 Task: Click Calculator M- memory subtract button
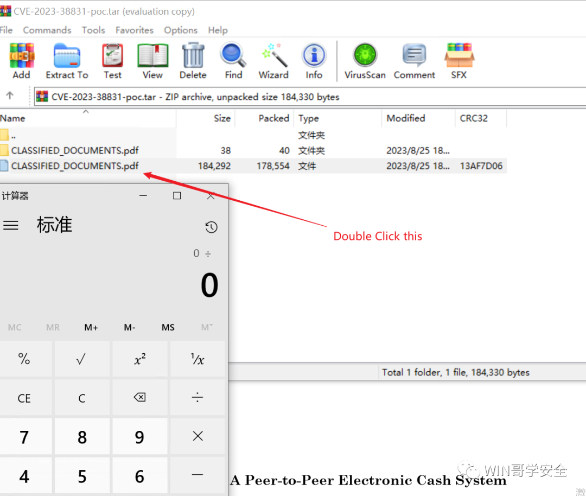(x=130, y=327)
